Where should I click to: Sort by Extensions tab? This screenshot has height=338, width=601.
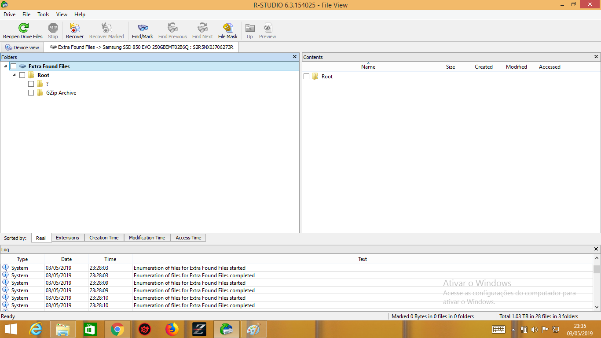point(67,238)
